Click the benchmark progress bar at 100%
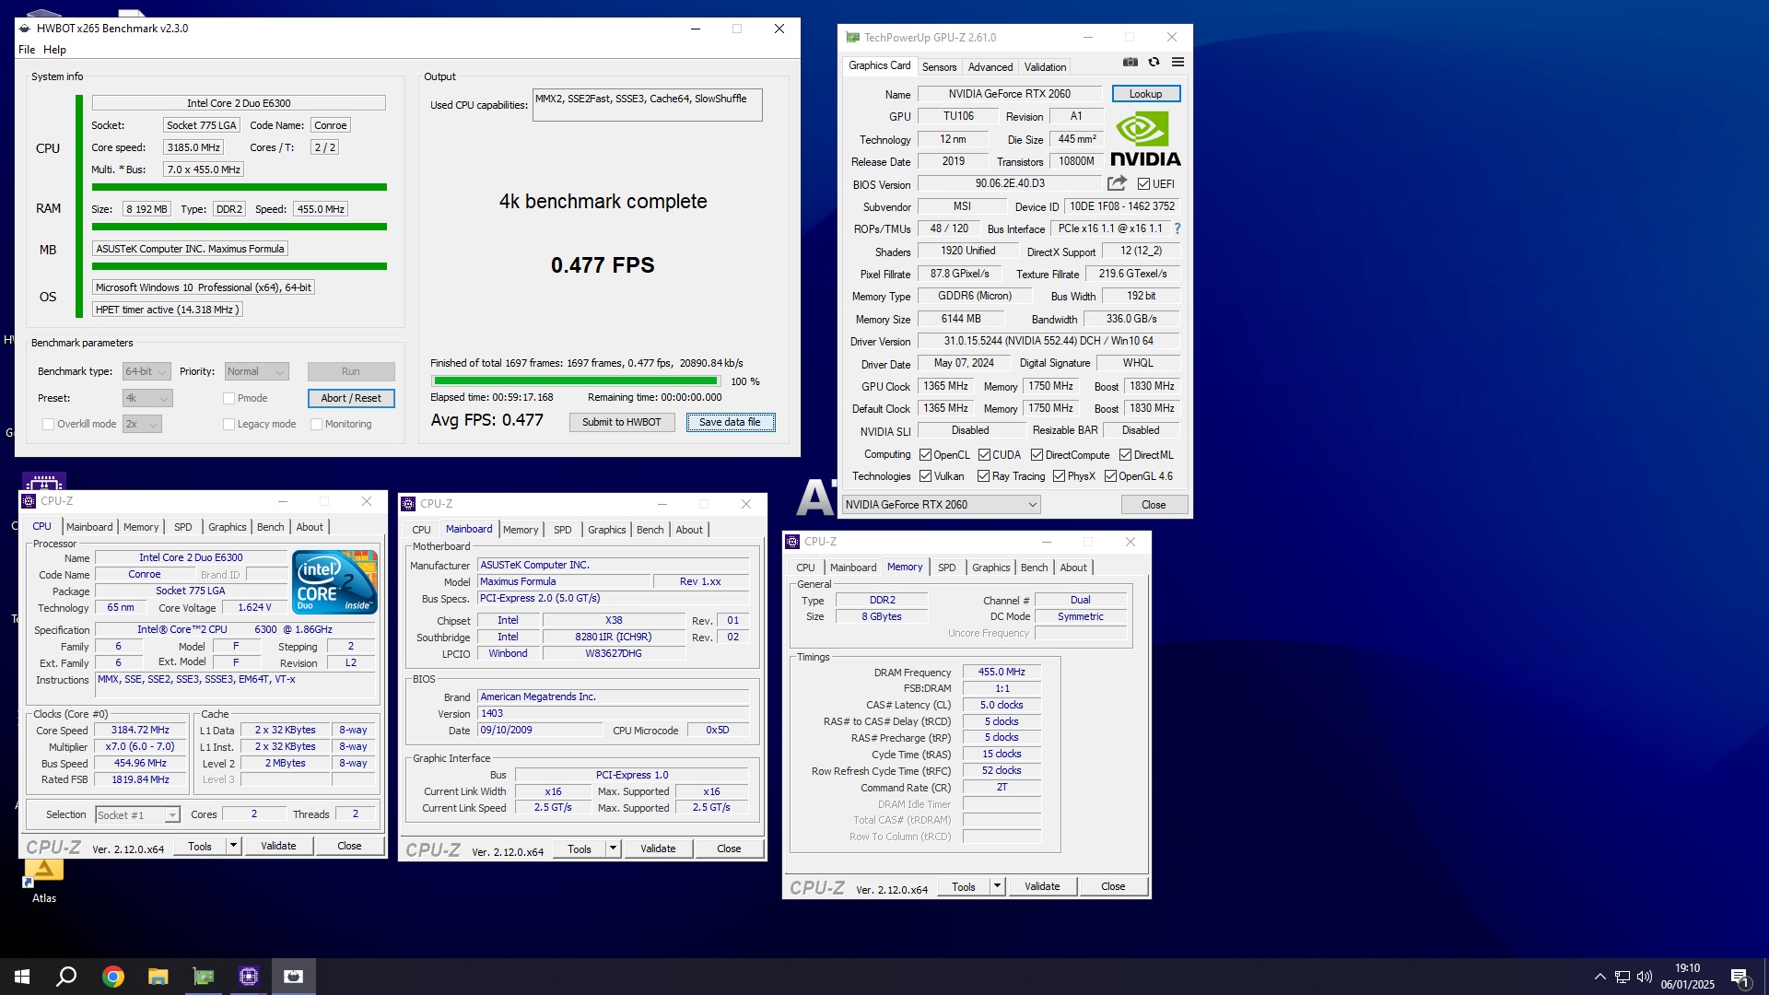Screen dimensions: 1769x995 576,380
